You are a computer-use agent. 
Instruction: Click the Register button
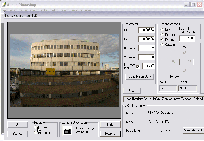(x=110, y=134)
